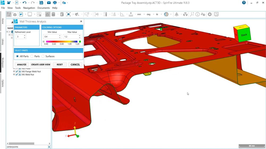Click the information circle icon
This screenshot has height=149, width=266.
coord(197,14)
